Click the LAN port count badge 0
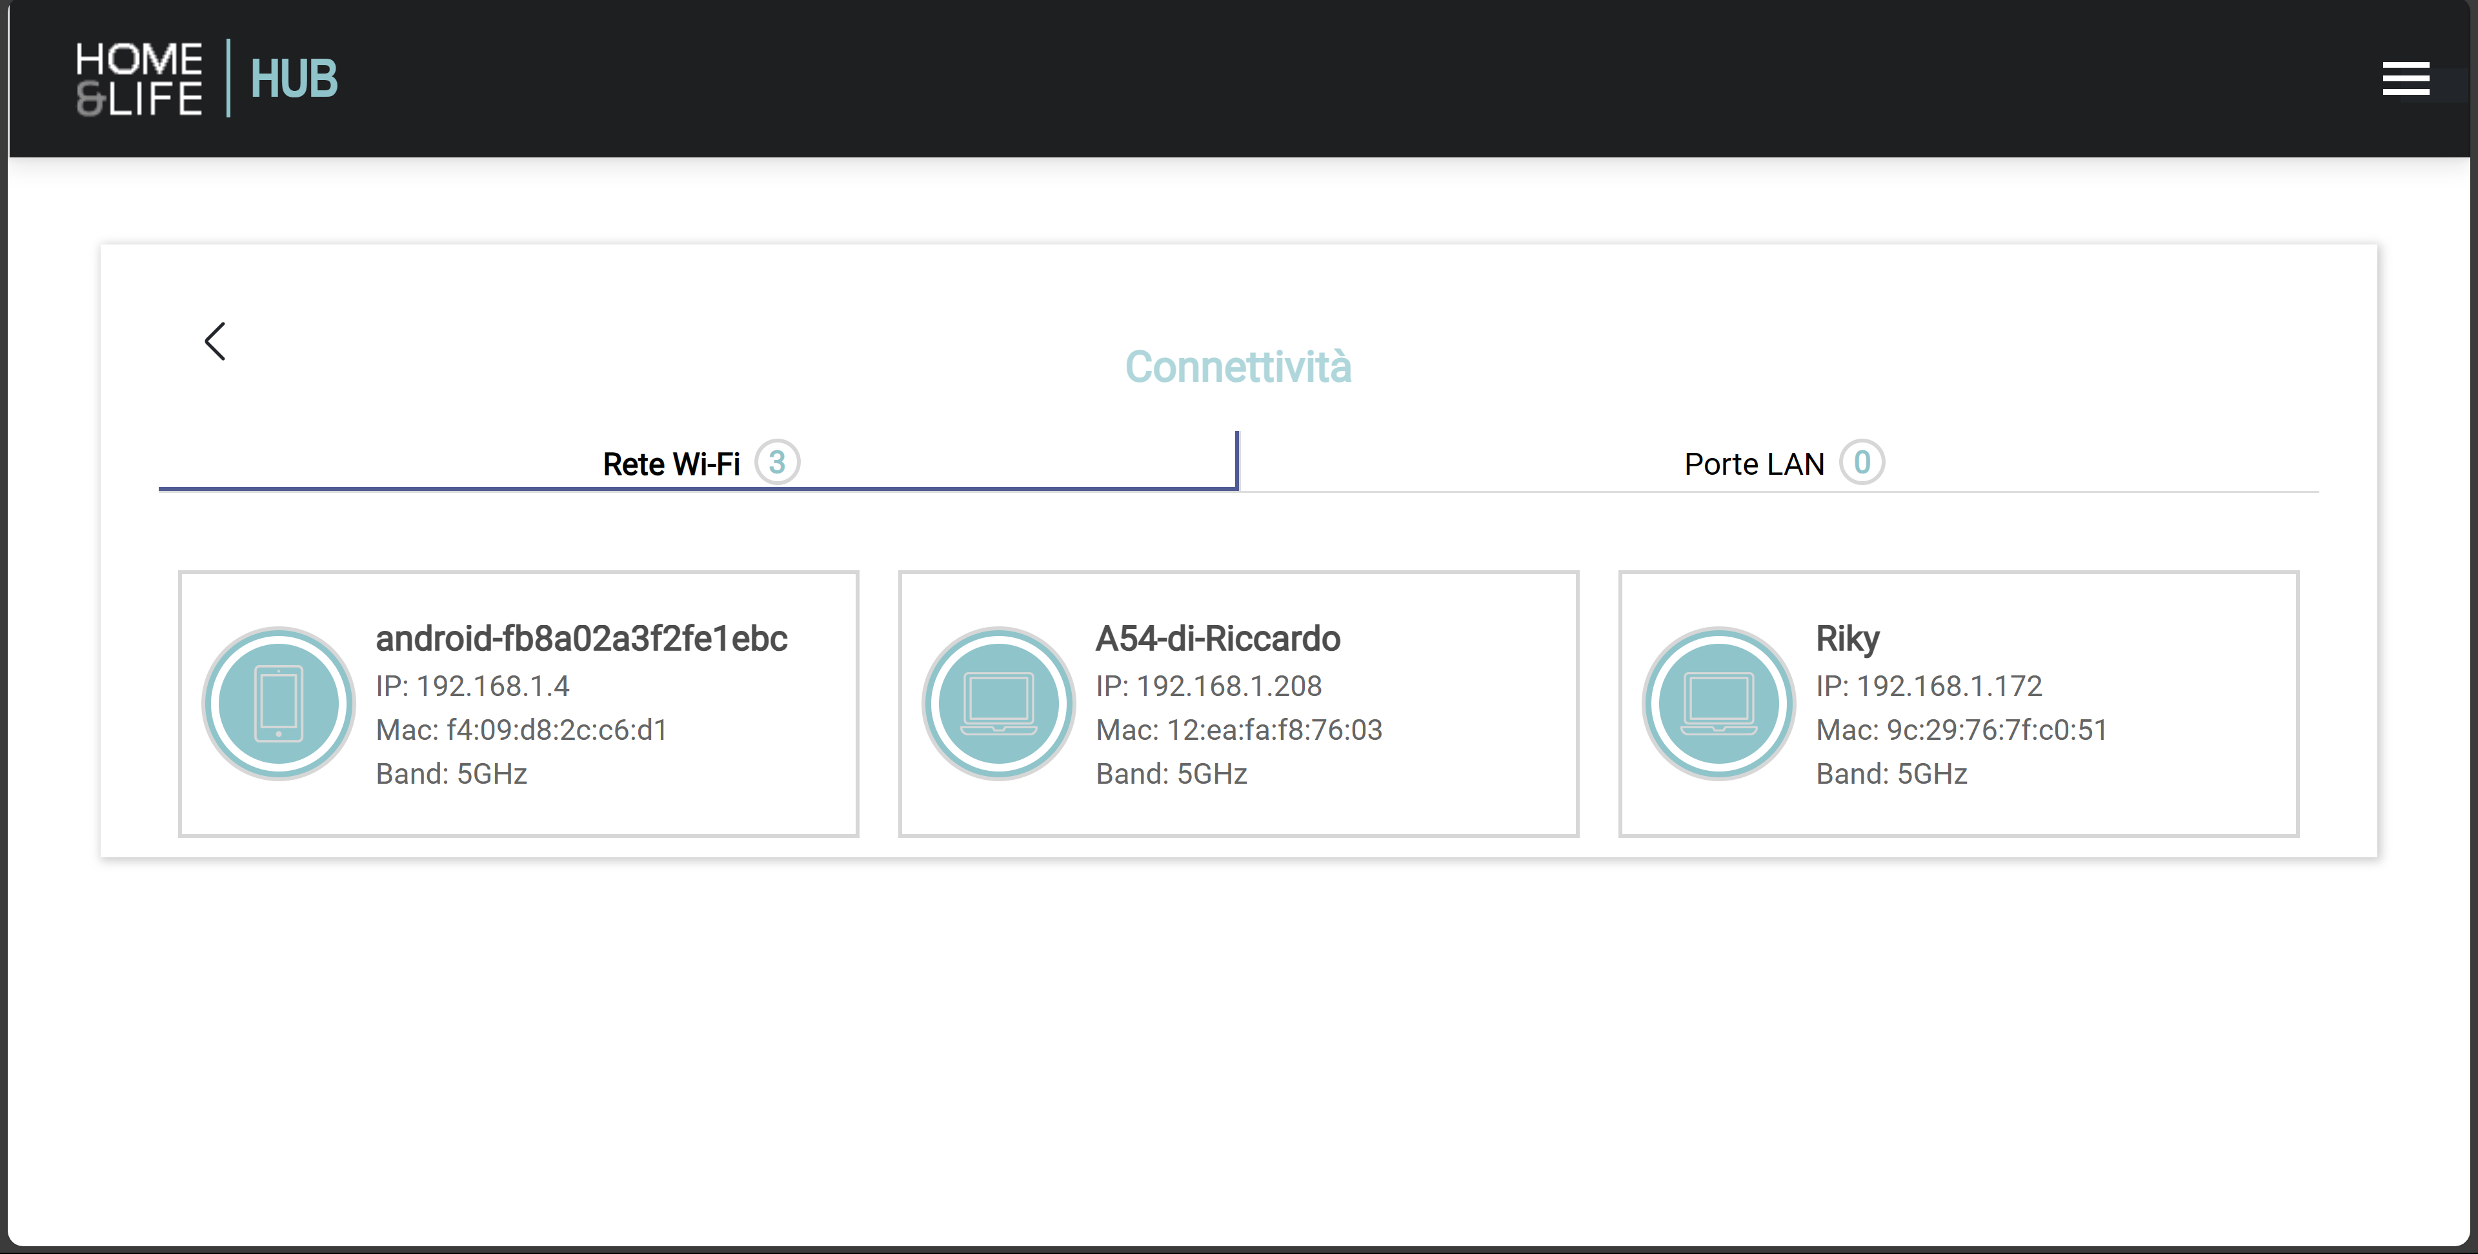 coord(1861,463)
